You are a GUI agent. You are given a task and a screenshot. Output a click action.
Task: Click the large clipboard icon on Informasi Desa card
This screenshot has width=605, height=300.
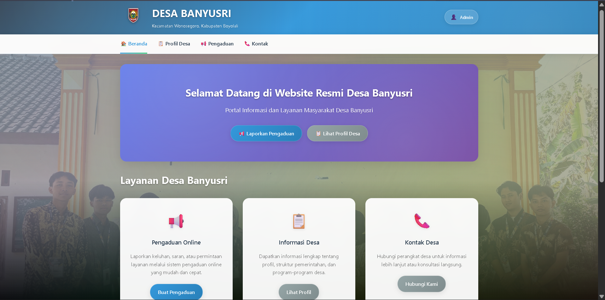[299, 221]
